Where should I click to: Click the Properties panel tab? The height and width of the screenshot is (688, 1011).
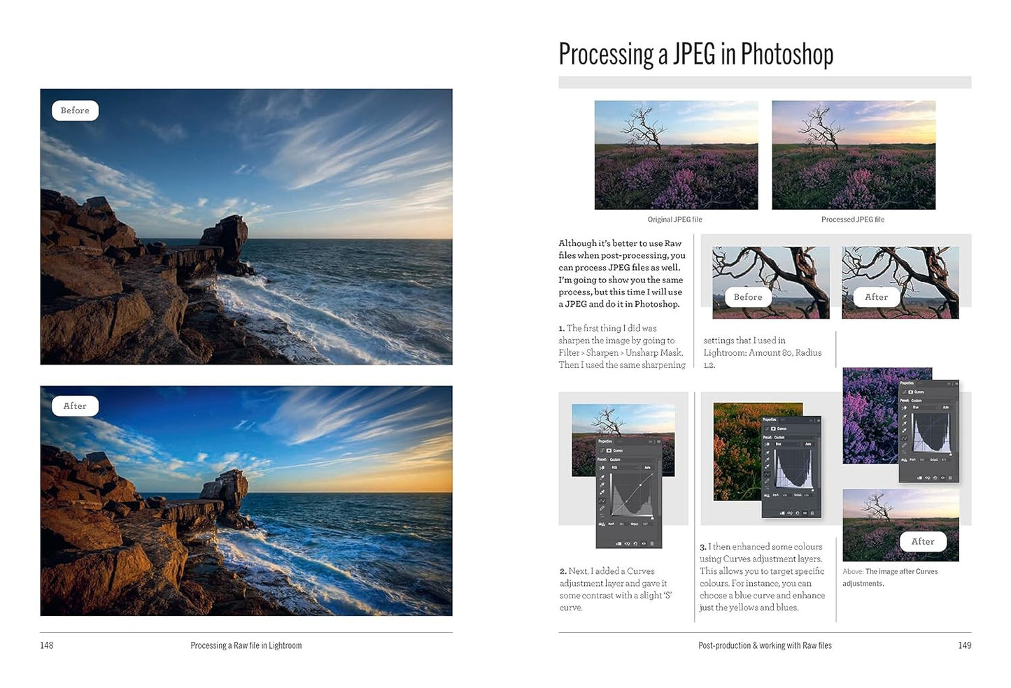[x=605, y=441]
